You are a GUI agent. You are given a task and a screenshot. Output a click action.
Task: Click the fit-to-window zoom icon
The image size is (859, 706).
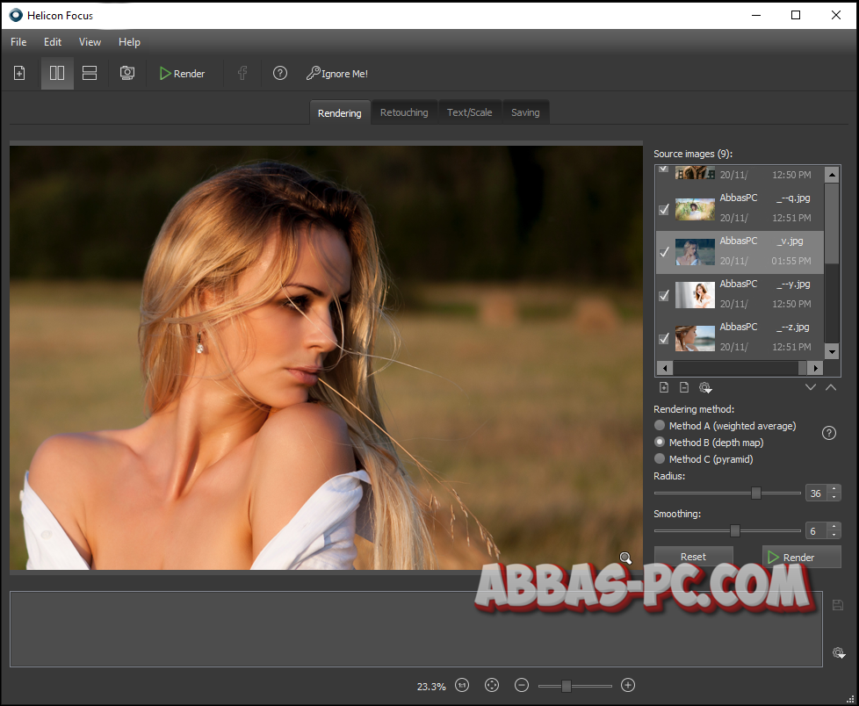click(492, 685)
